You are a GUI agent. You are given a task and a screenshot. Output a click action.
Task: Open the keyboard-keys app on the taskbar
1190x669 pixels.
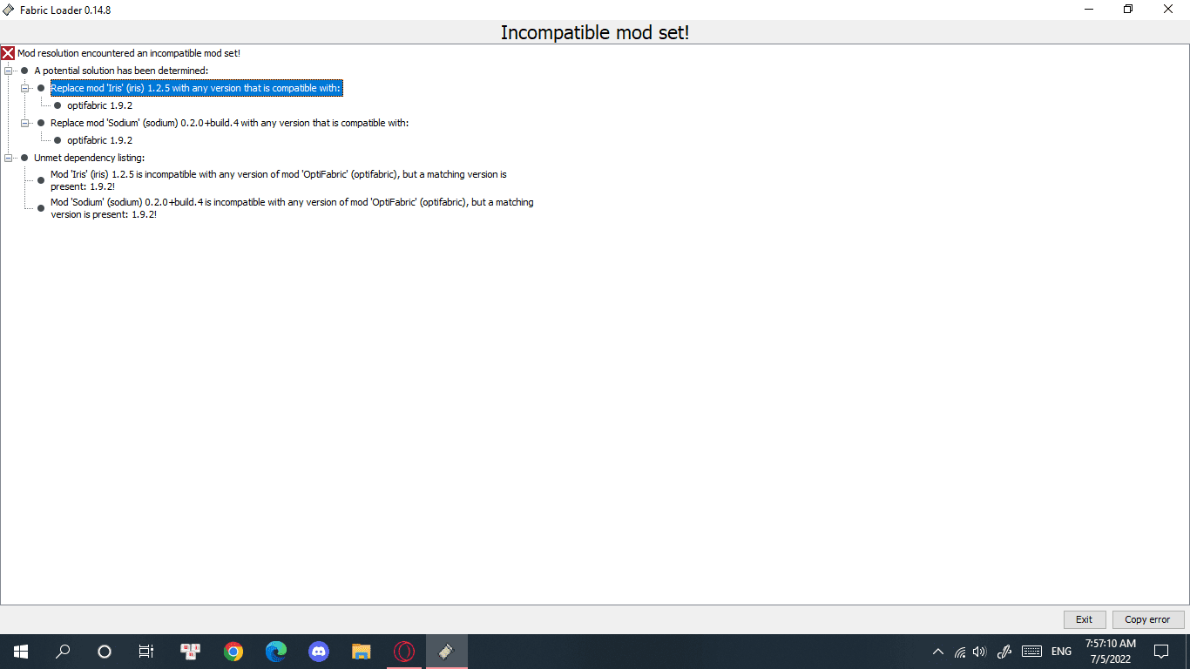point(191,652)
